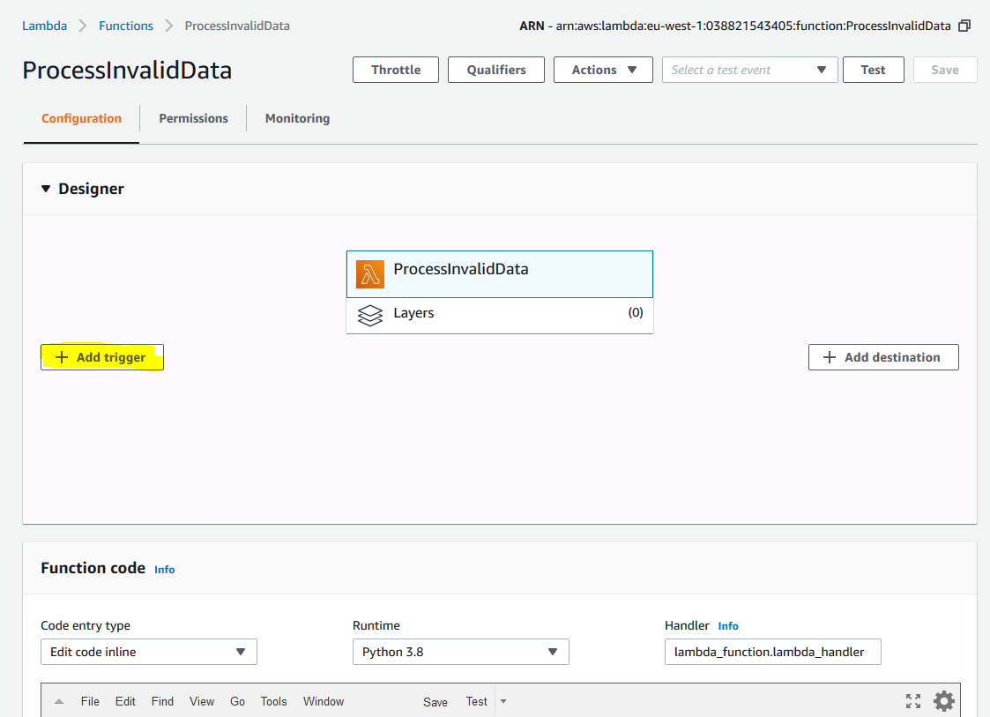Click the top Save button

point(944,70)
